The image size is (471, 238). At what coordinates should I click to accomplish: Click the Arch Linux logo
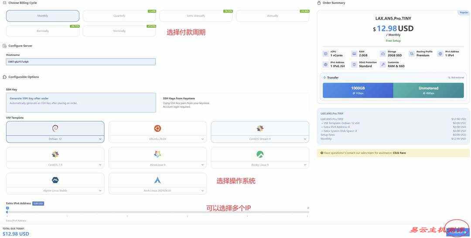coord(157,180)
